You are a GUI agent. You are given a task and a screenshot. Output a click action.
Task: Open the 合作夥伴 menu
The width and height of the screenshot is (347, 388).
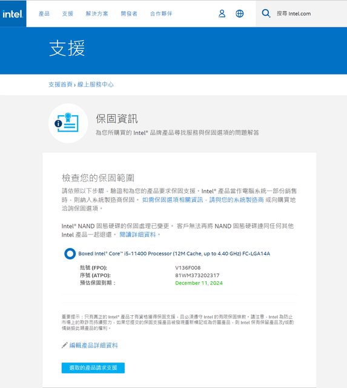point(161,13)
